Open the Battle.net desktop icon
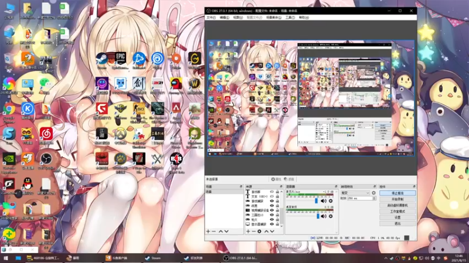This screenshot has width=469, height=263. tap(139, 58)
